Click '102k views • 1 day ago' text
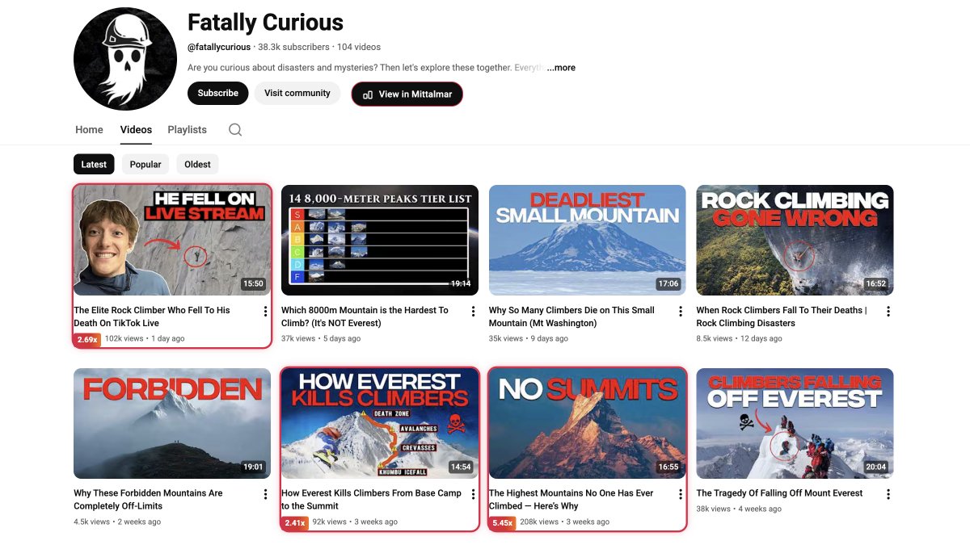 [145, 339]
